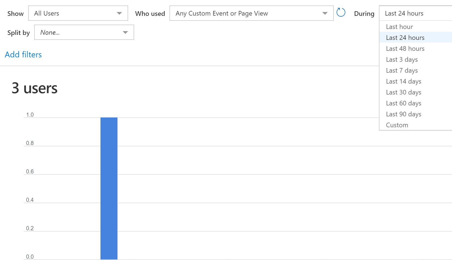Image resolution: width=452 pixels, height=260 pixels.
Task: Choose Custom time range option
Action: tap(397, 125)
